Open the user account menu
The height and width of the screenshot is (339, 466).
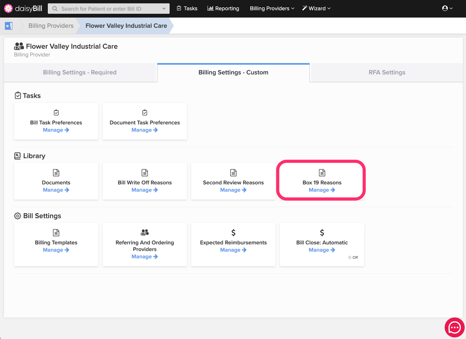tap(447, 8)
